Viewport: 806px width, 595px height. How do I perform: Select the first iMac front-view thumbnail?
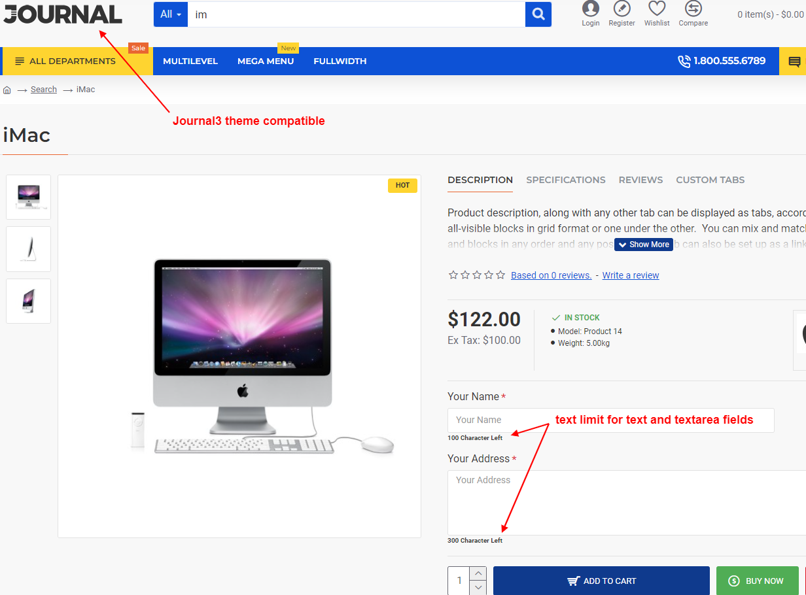click(28, 197)
